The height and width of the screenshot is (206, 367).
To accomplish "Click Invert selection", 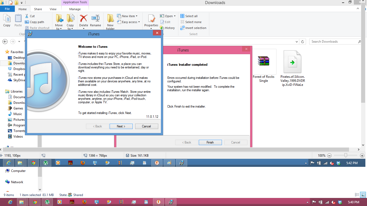I will (193, 28).
